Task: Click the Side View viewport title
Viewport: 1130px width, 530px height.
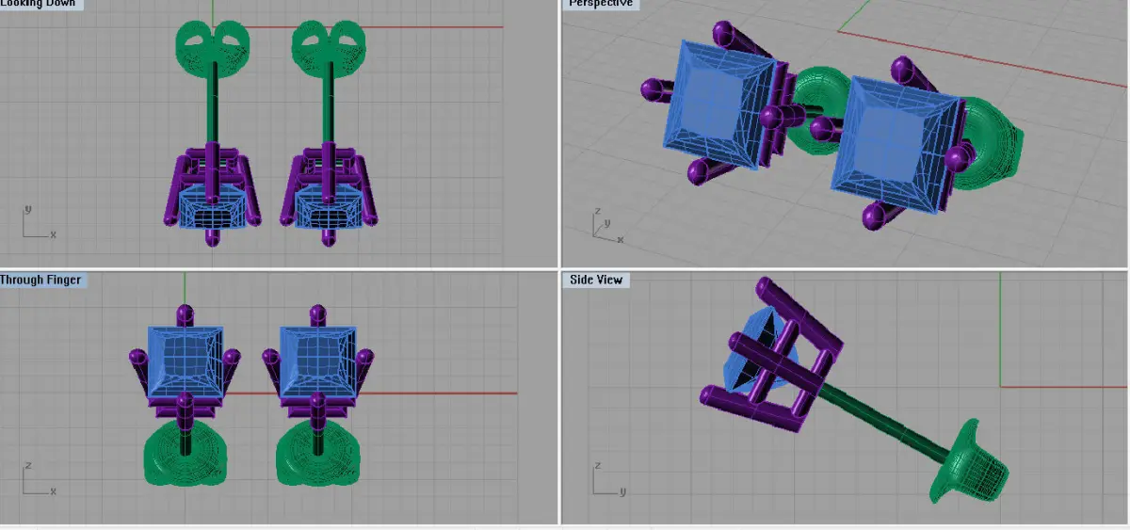Action: click(596, 280)
